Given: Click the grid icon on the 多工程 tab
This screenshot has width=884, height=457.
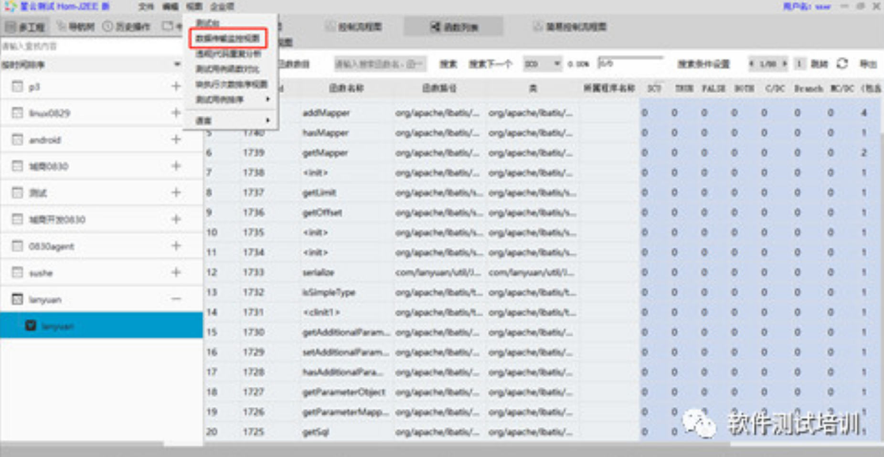Looking at the screenshot, I should (x=10, y=27).
